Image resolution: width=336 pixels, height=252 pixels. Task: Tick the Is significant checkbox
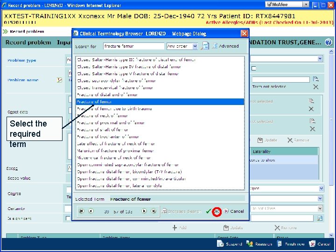[68, 218]
